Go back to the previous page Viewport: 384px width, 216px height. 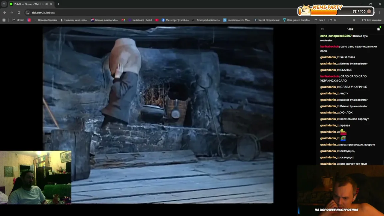coord(4,13)
